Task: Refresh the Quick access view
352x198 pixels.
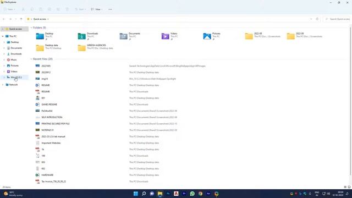Action: coord(317,19)
